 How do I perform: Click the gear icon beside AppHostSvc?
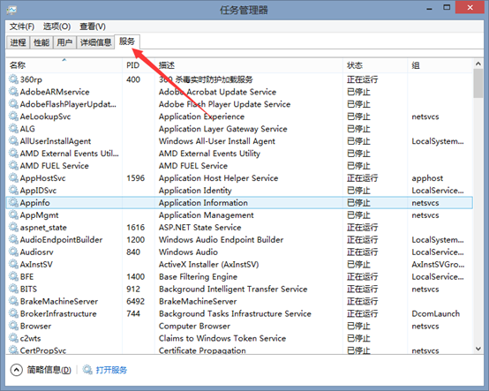tap(13, 177)
